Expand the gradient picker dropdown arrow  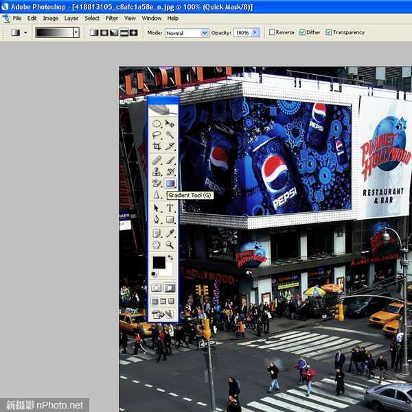[76, 32]
